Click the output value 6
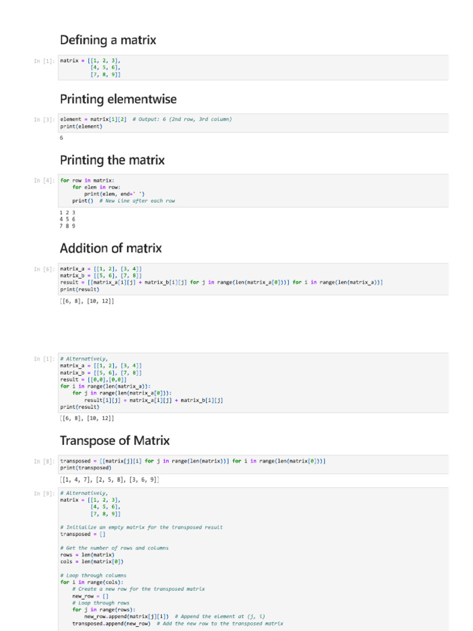The height and width of the screenshot is (631, 473). coord(62,138)
